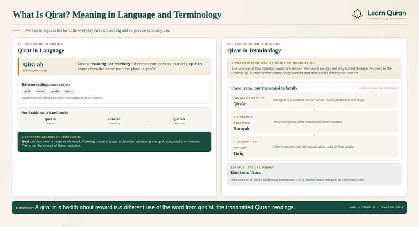Click the Learn Quran UAE logo icon
Screen dimensions: 419x227
pos(357,14)
